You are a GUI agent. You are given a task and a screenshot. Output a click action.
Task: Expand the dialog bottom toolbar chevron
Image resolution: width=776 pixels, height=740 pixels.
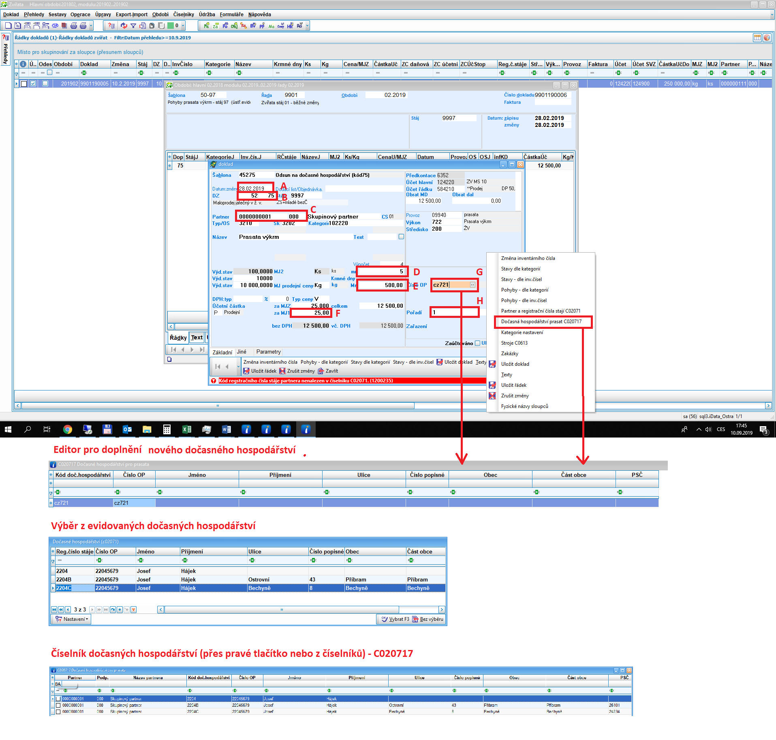click(x=238, y=367)
